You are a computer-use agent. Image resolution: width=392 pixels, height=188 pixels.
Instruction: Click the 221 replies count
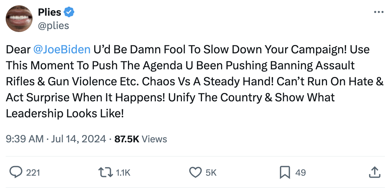point(33,172)
